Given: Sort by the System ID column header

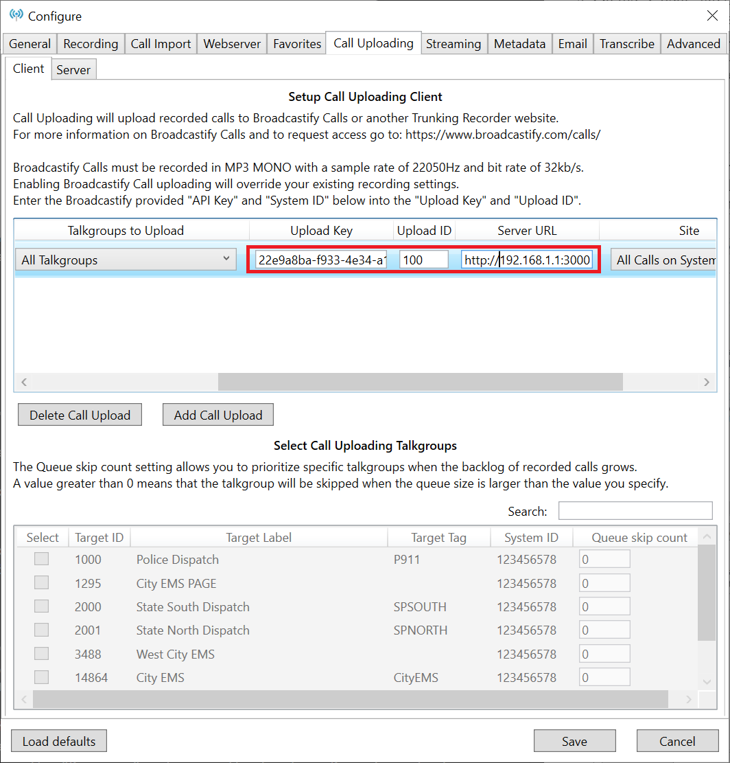Looking at the screenshot, I should click(531, 537).
